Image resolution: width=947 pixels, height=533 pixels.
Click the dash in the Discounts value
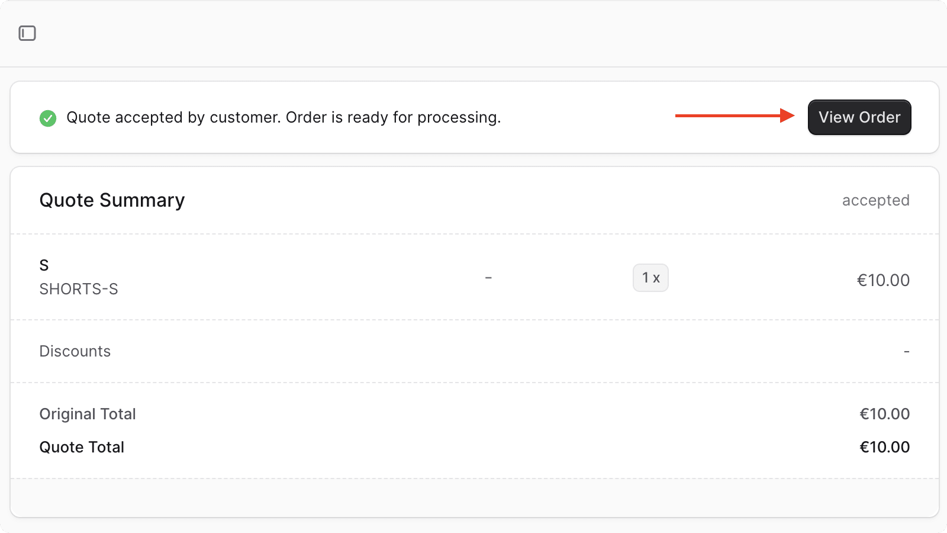coord(906,351)
